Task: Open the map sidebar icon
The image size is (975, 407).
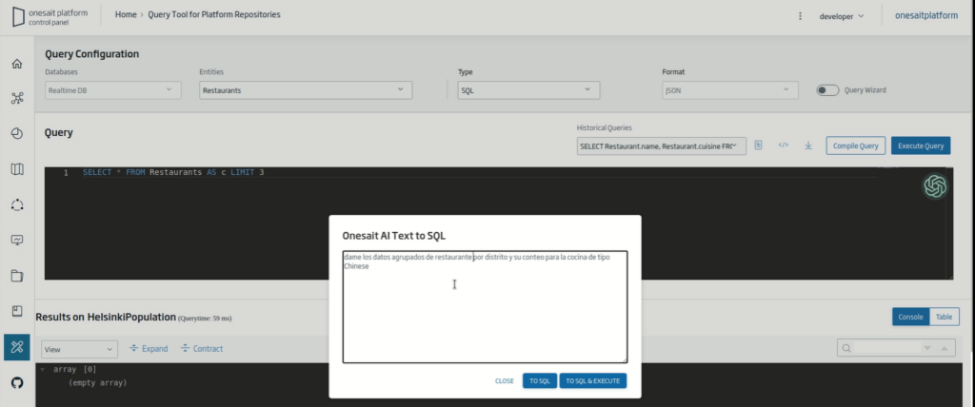Action: [17, 169]
